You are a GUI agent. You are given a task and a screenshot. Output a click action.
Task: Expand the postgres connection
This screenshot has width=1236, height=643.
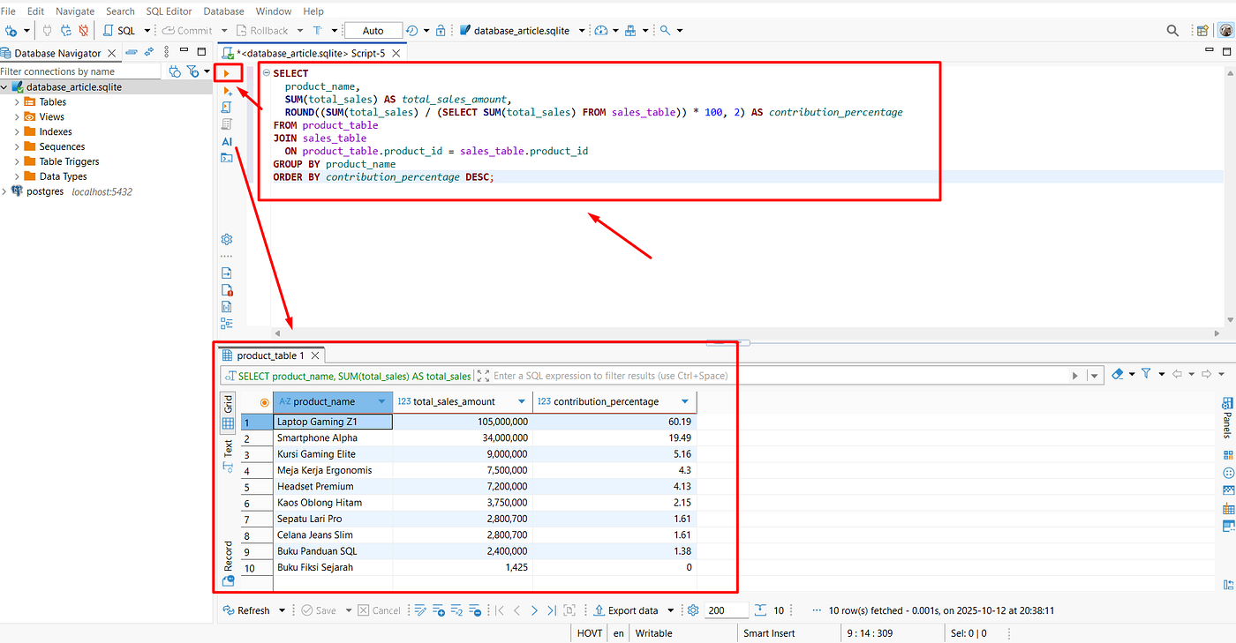(4, 191)
